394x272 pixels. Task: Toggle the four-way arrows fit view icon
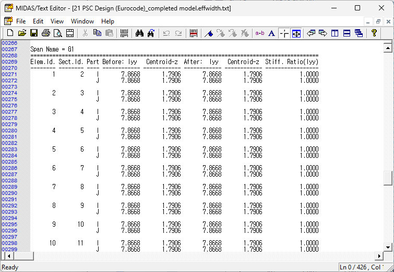pyautogui.click(x=296, y=33)
